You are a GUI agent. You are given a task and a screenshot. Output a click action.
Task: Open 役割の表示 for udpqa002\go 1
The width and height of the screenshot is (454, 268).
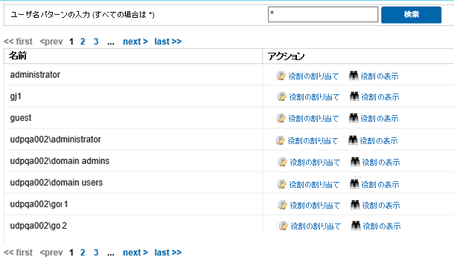[381, 206]
